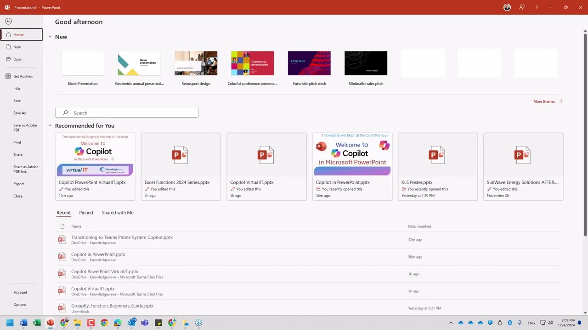The image size is (588, 330).
Task: Switch to the Pinned tab
Action: pos(86,213)
